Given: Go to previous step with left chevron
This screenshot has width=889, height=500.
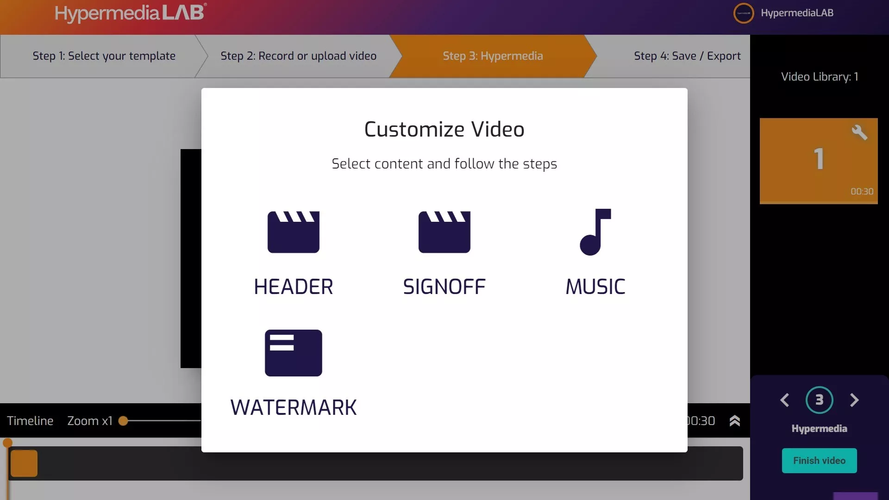Looking at the screenshot, I should 785,400.
